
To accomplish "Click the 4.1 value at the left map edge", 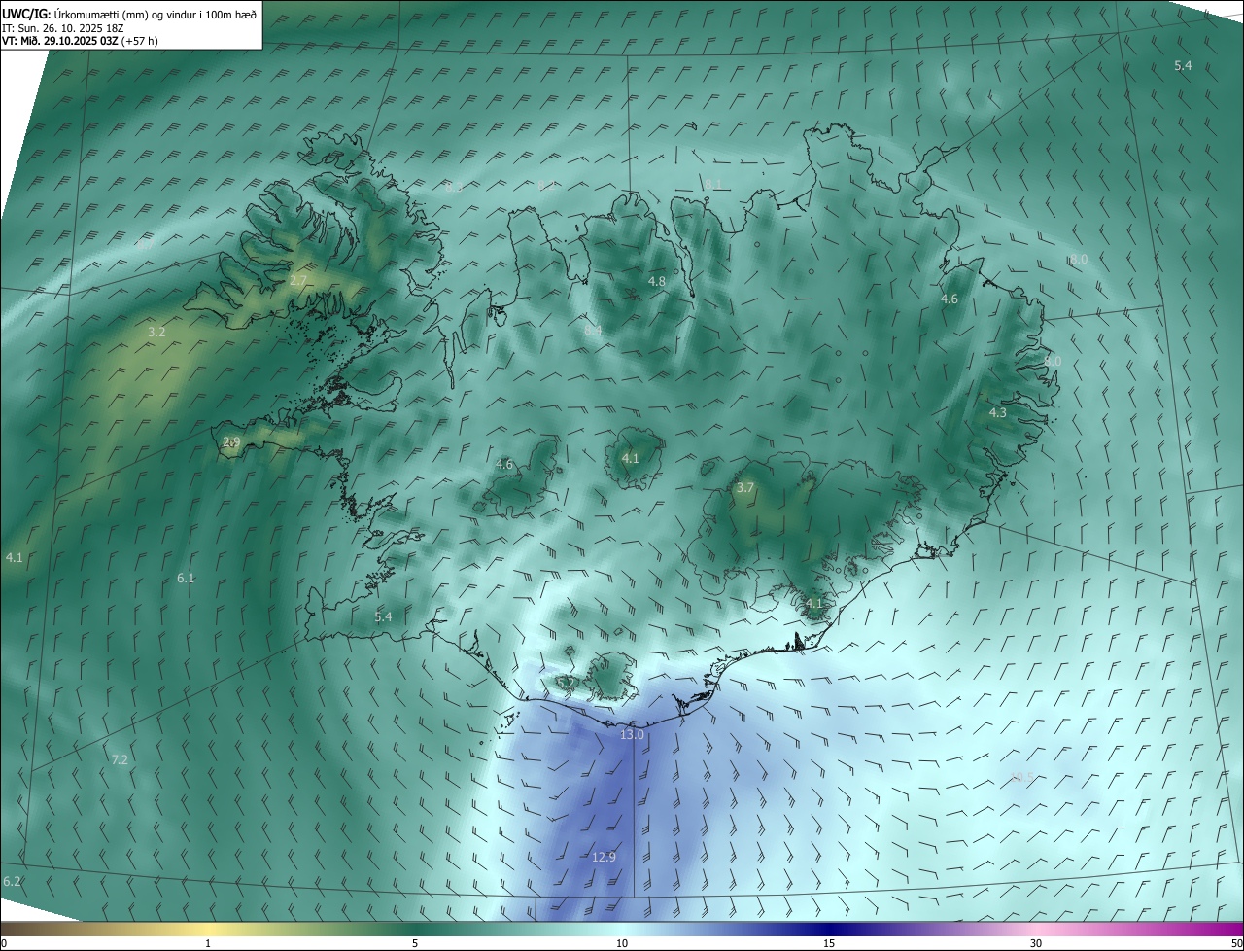I will [x=14, y=557].
